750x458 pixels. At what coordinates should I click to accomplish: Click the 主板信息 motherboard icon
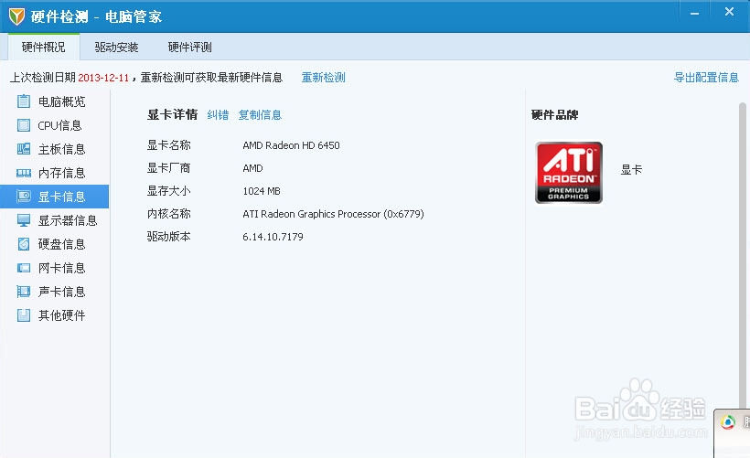[24, 149]
